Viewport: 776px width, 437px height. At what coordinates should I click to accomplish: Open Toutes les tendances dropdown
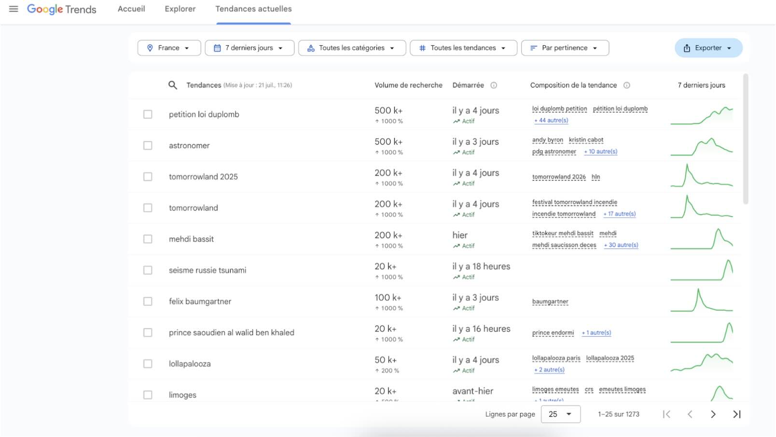463,48
